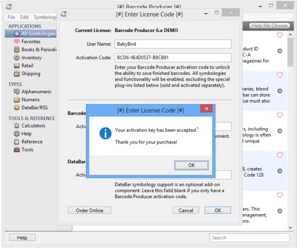This screenshot has height=249, width=297.
Task: Open arrow for the 'ers. This' row
Action: (x=280, y=211)
